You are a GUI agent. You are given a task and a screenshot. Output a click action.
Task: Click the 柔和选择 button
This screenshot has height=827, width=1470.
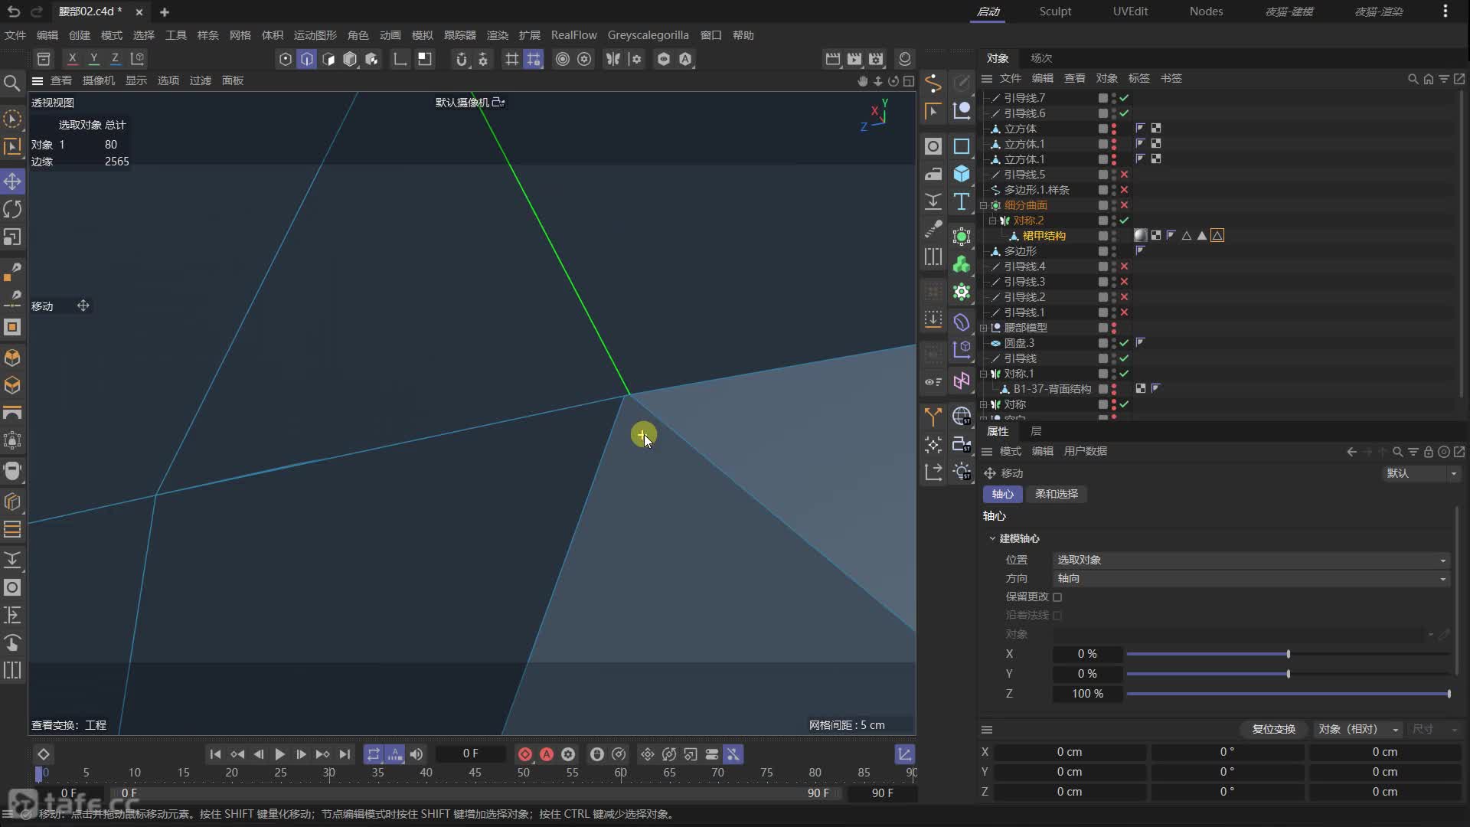click(x=1057, y=494)
